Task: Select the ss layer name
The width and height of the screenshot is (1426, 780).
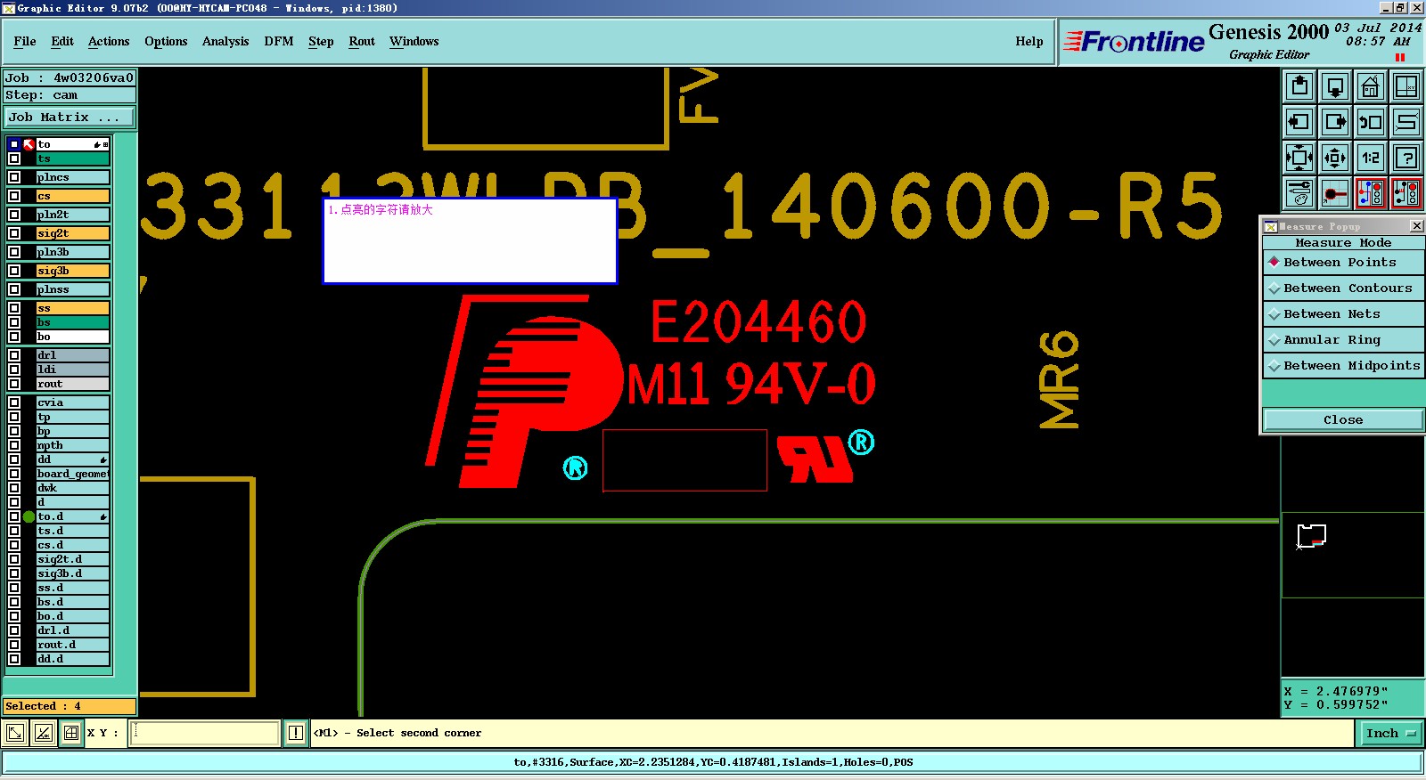Action: [73, 308]
